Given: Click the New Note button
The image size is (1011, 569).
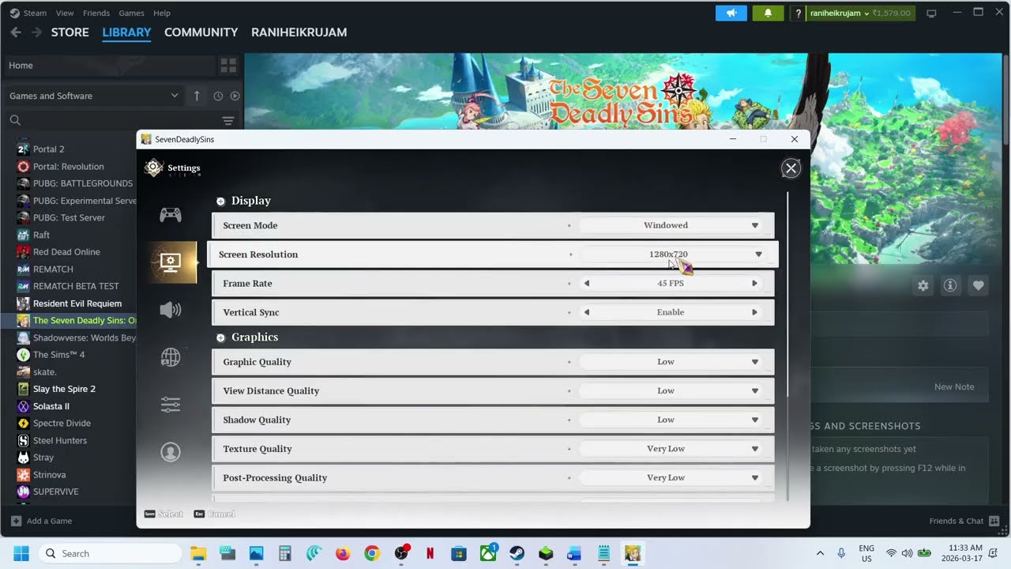Looking at the screenshot, I should [954, 387].
